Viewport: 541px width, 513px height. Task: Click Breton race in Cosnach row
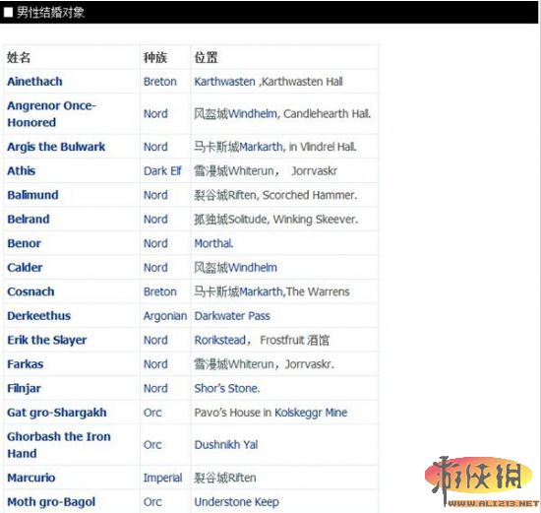[x=160, y=291]
